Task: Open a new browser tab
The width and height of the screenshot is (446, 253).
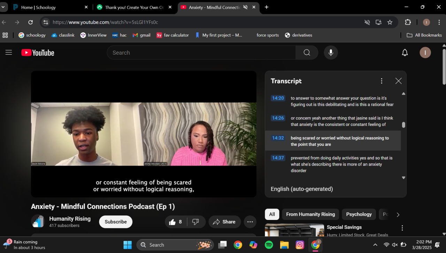Action: (x=267, y=7)
